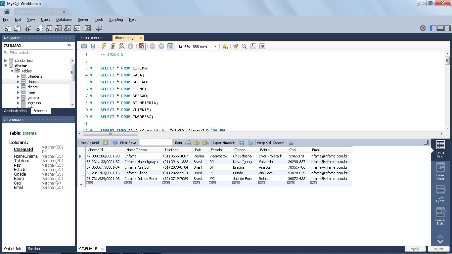Viewport: 452px width, 254px height.
Task: Export recordset to external file icon
Action: [x=241, y=143]
